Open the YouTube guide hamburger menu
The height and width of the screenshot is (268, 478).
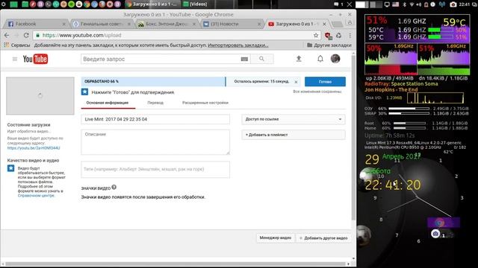[x=15, y=59]
